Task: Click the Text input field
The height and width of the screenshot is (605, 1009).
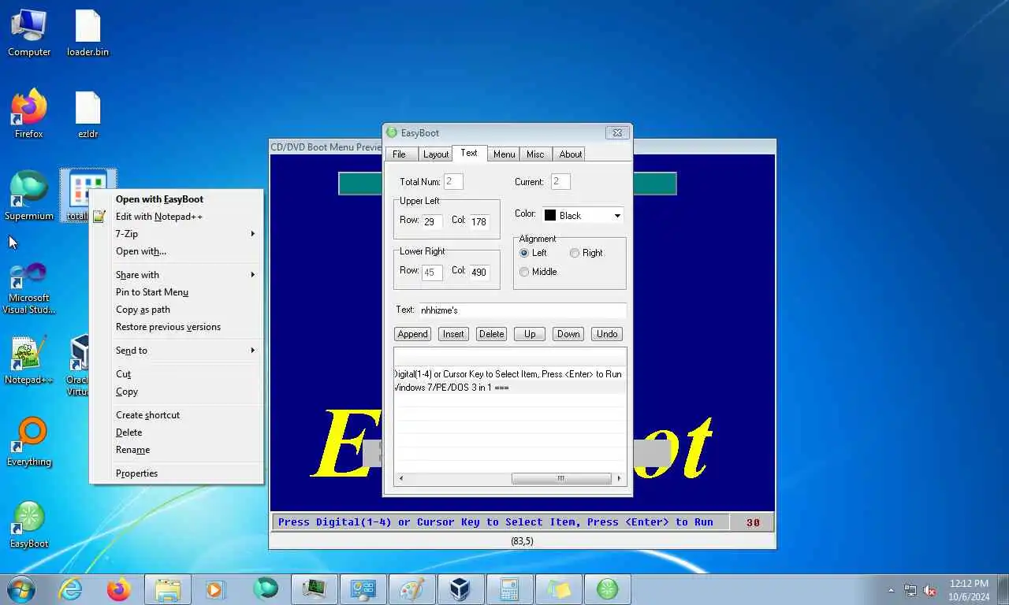Action: click(x=522, y=310)
